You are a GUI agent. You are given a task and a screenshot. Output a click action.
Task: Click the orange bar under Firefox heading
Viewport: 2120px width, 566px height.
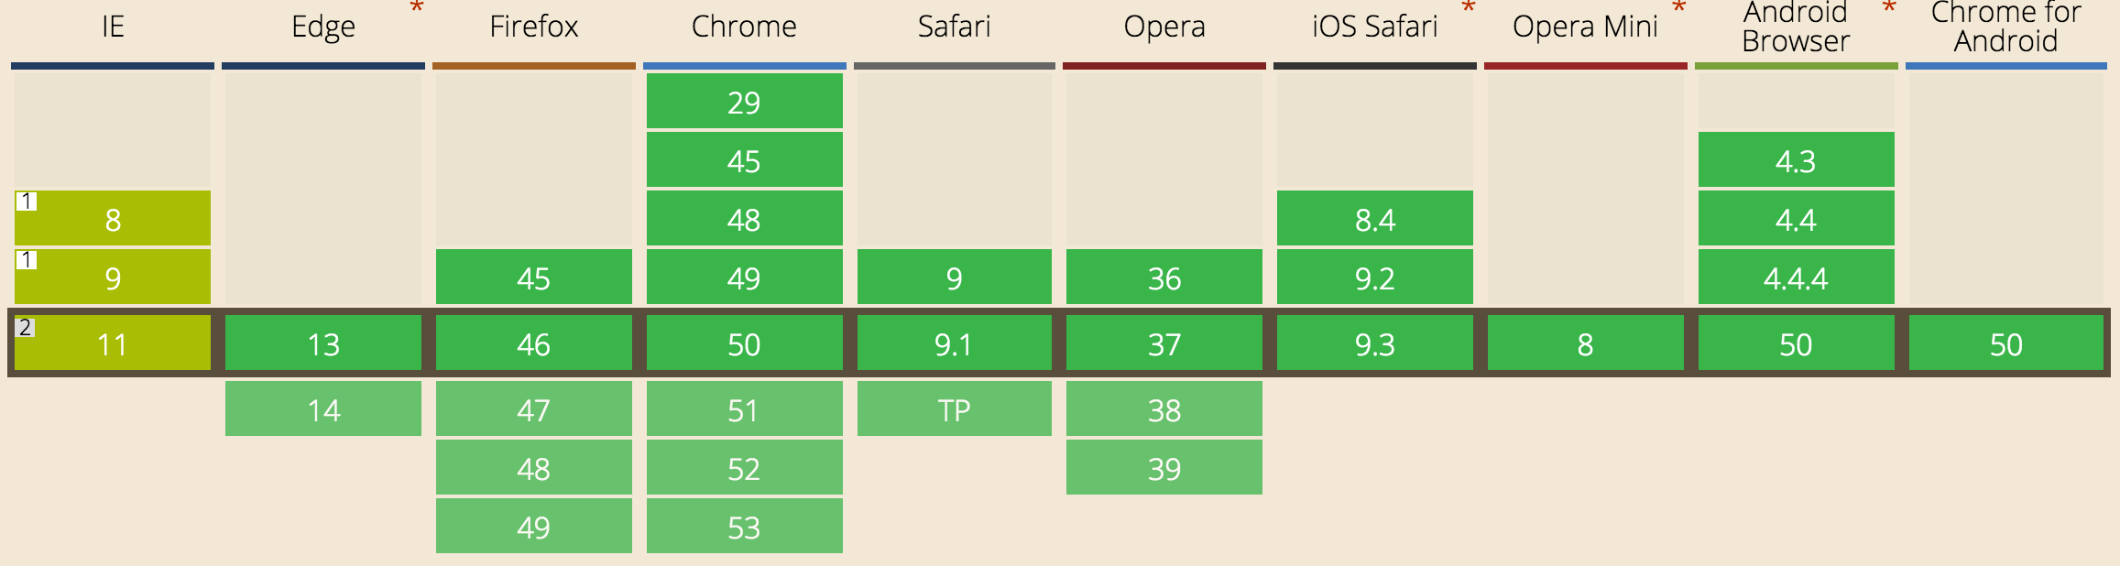click(533, 66)
